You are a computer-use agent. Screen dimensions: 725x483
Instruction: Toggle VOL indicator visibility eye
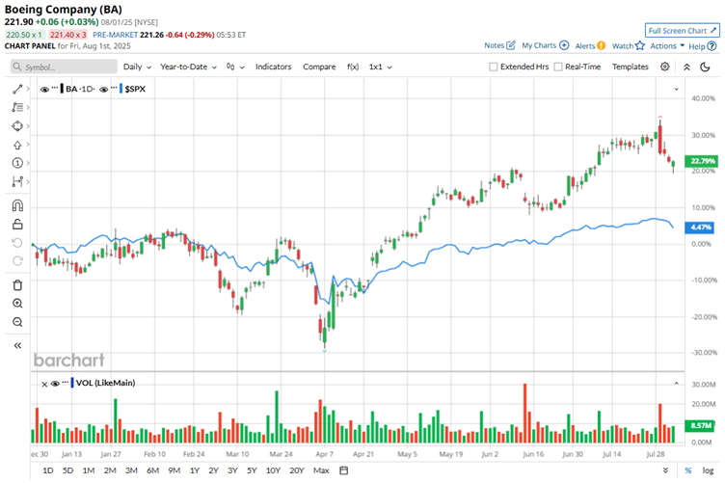point(55,384)
